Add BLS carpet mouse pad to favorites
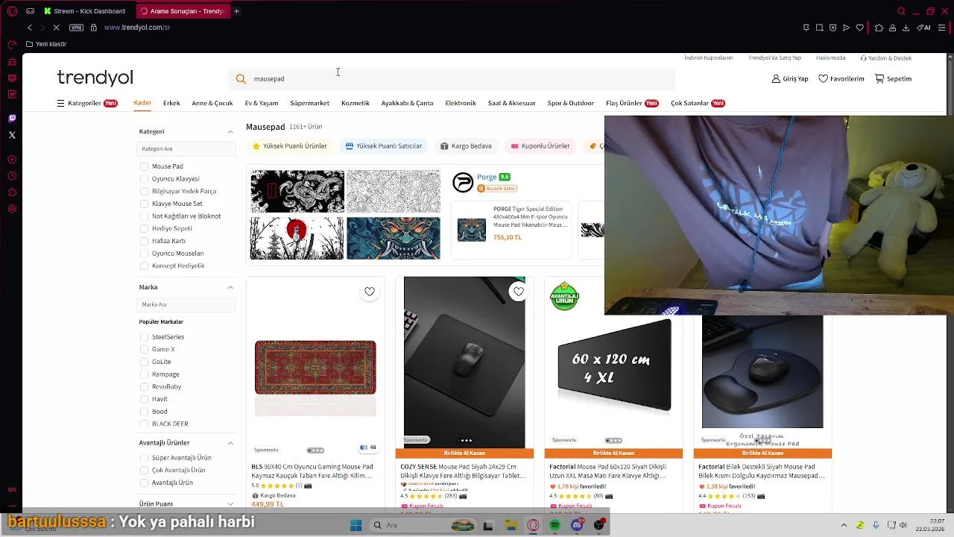Screen dimensions: 954x537 coord(370,292)
